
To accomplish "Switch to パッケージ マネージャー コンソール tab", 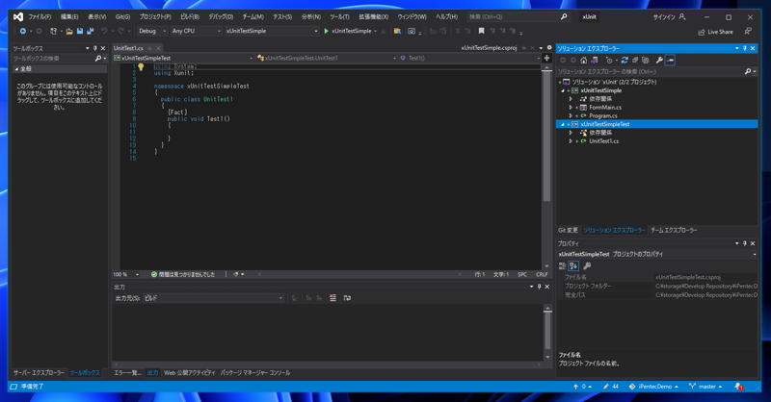I will 255,373.
